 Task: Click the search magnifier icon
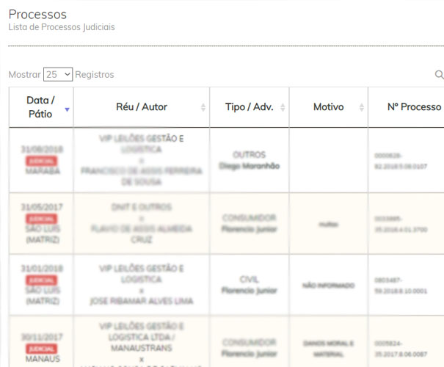click(x=439, y=75)
